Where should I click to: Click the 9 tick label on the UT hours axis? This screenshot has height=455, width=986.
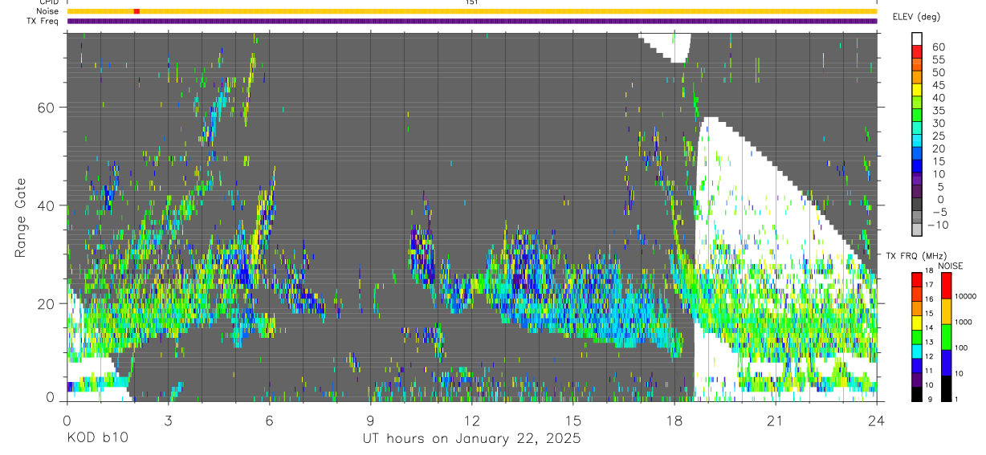pos(370,420)
